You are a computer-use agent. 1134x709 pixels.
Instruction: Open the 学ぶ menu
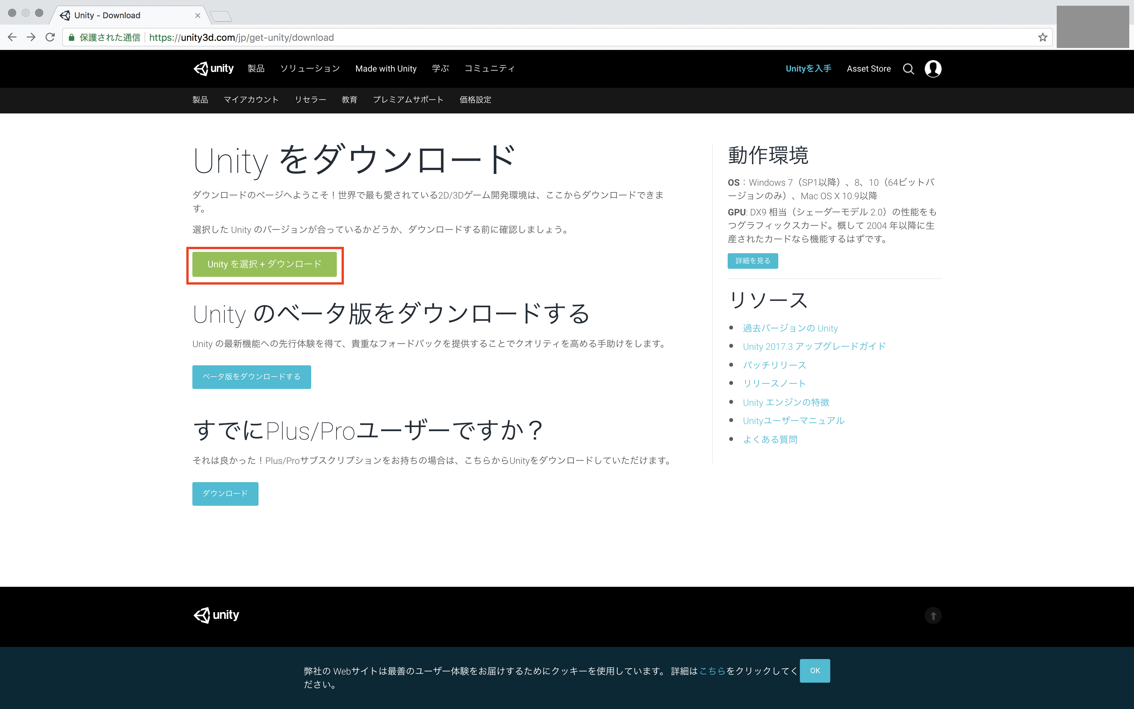click(440, 69)
